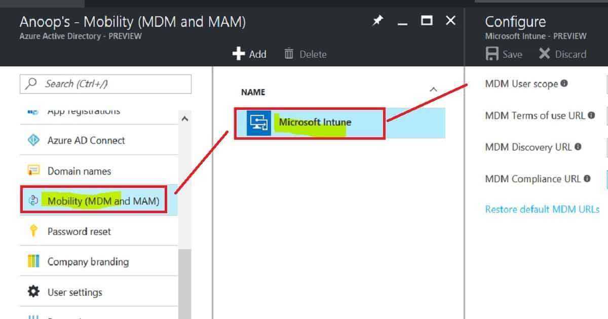
Task: Click info icon beside MDM Terms of use URL
Action: point(591,115)
